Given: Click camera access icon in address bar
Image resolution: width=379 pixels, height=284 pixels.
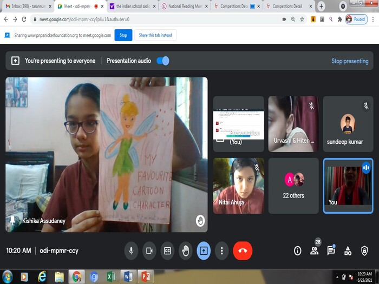Looking at the screenshot, I should click(x=284, y=19).
